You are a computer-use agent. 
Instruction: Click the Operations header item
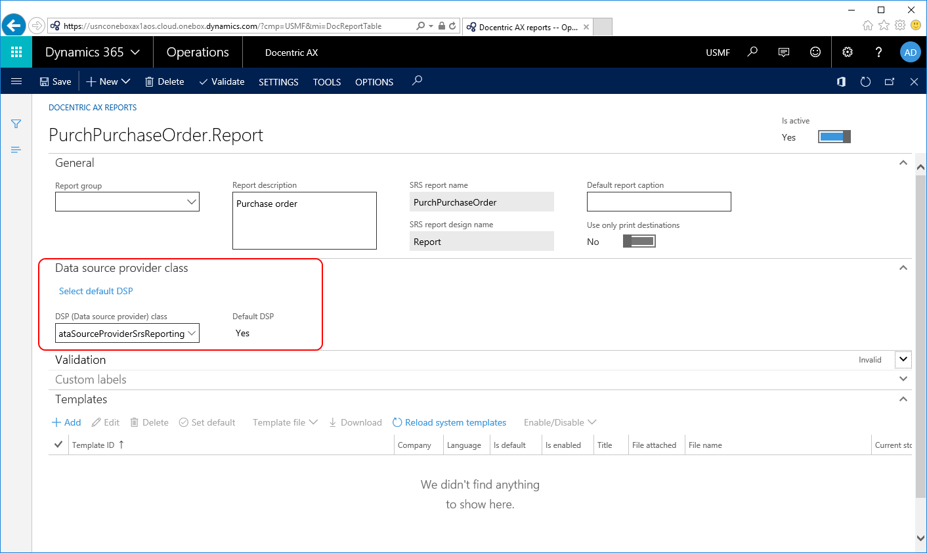[x=198, y=52]
